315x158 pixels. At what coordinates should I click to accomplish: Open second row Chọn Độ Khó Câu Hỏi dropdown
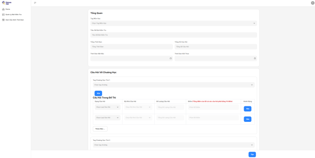[138, 118]
